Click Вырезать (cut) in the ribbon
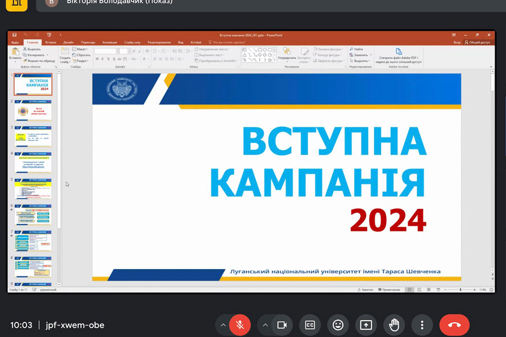 32,49
